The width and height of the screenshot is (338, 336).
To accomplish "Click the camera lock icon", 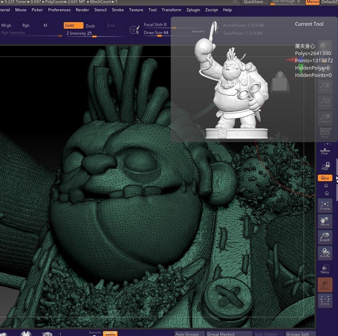I will 325,166.
